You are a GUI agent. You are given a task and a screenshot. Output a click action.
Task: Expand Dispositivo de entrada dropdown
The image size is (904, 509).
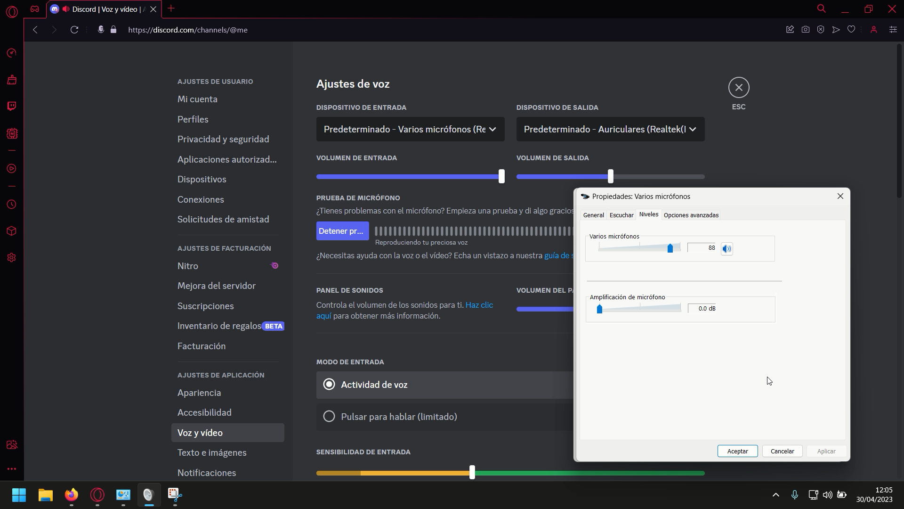pos(410,129)
